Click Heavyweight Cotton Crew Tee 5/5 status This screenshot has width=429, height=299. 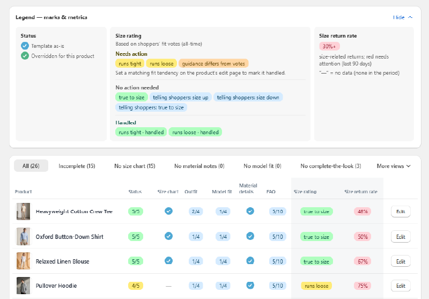[136, 212]
